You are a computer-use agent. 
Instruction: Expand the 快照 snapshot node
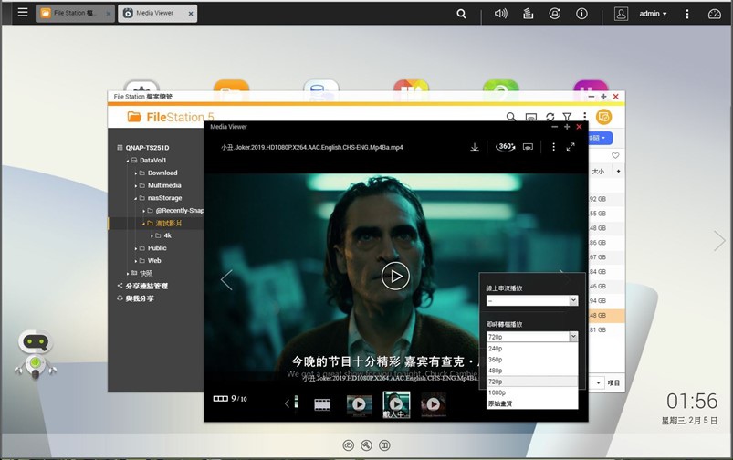pos(128,274)
